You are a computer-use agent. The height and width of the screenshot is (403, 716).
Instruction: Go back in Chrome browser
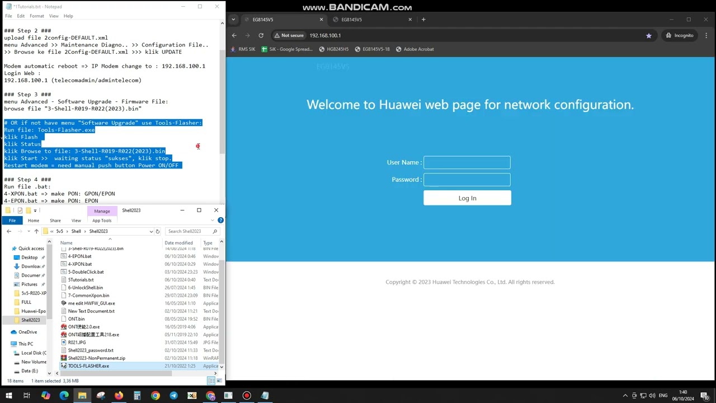[234, 35]
